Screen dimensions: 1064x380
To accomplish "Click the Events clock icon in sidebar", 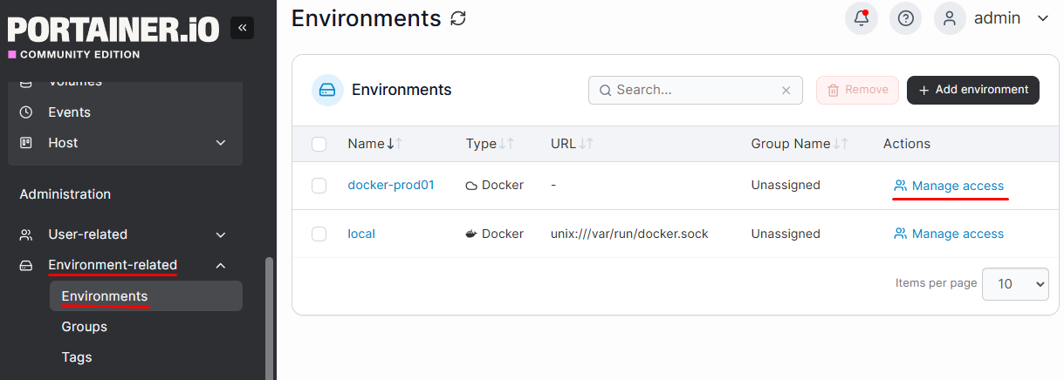I will pos(26,112).
